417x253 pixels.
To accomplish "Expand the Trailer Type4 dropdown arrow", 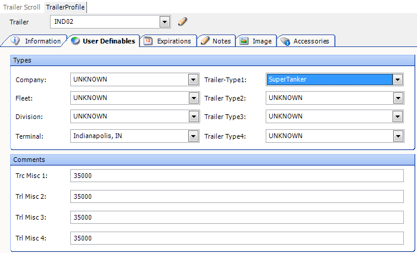I will click(x=398, y=136).
